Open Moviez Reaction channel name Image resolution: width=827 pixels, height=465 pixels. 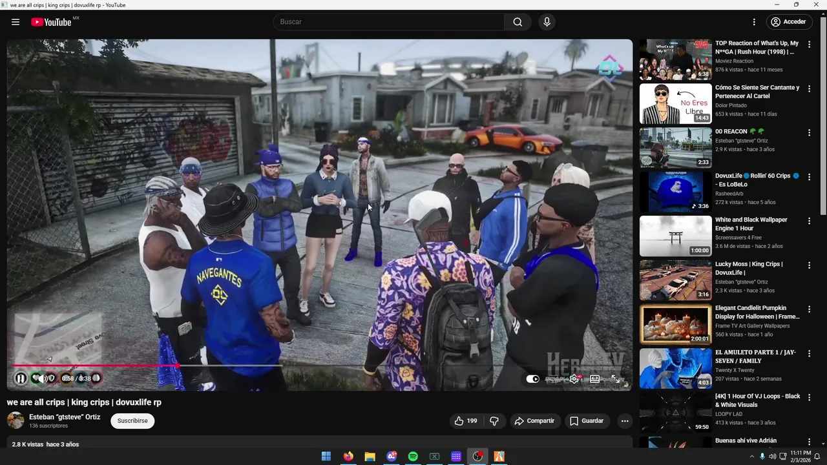(734, 61)
